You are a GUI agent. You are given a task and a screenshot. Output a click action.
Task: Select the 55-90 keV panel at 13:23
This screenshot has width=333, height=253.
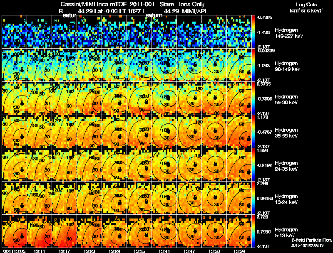point(89,98)
